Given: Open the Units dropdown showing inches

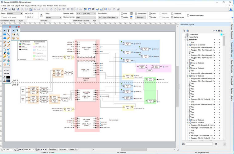Looking at the screenshot, I should [53, 17].
